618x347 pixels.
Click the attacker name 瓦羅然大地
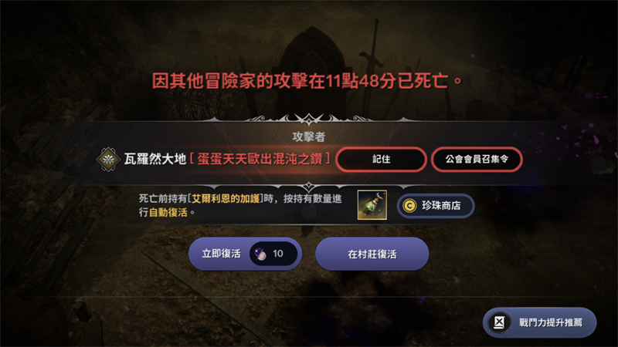tap(155, 159)
